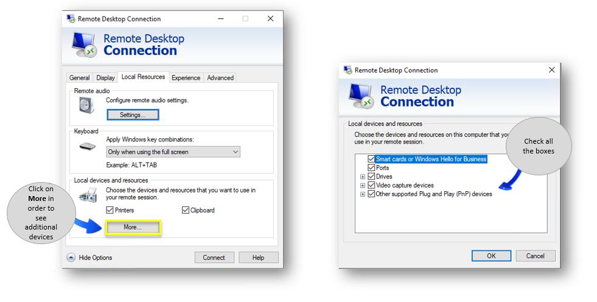
Task: Click the local devices printer icon
Action: (x=87, y=195)
